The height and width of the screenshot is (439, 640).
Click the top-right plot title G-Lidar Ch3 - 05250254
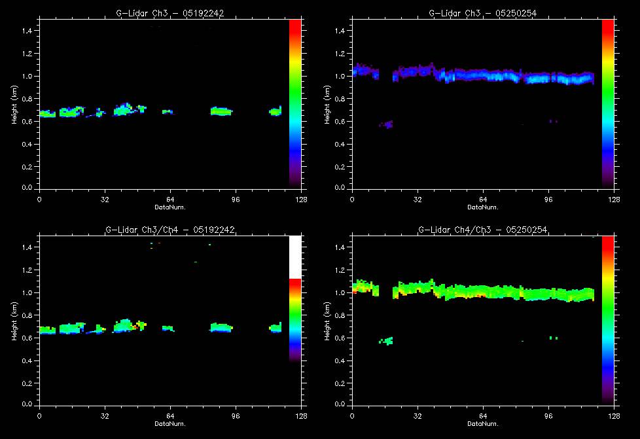[x=482, y=12]
